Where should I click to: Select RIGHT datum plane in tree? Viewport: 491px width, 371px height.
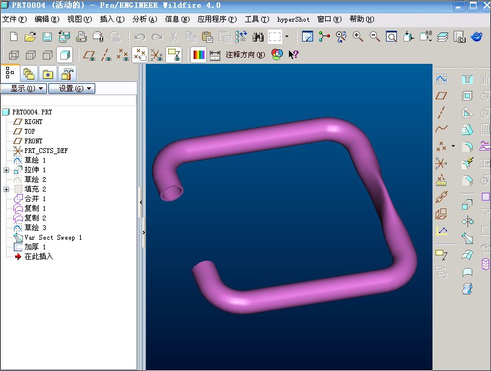(x=33, y=122)
